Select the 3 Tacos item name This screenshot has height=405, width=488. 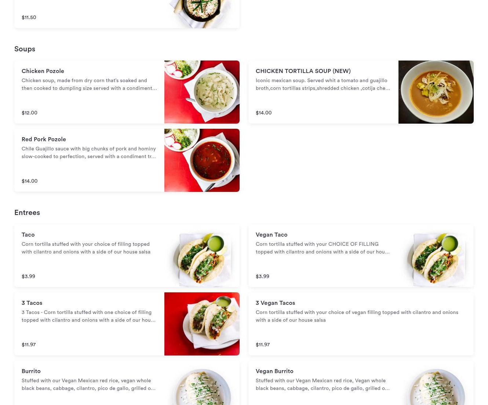coord(32,303)
